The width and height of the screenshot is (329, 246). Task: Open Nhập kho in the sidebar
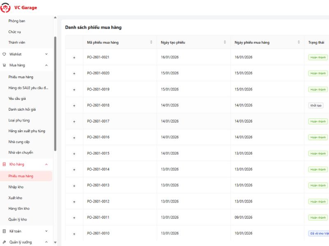tap(16, 187)
